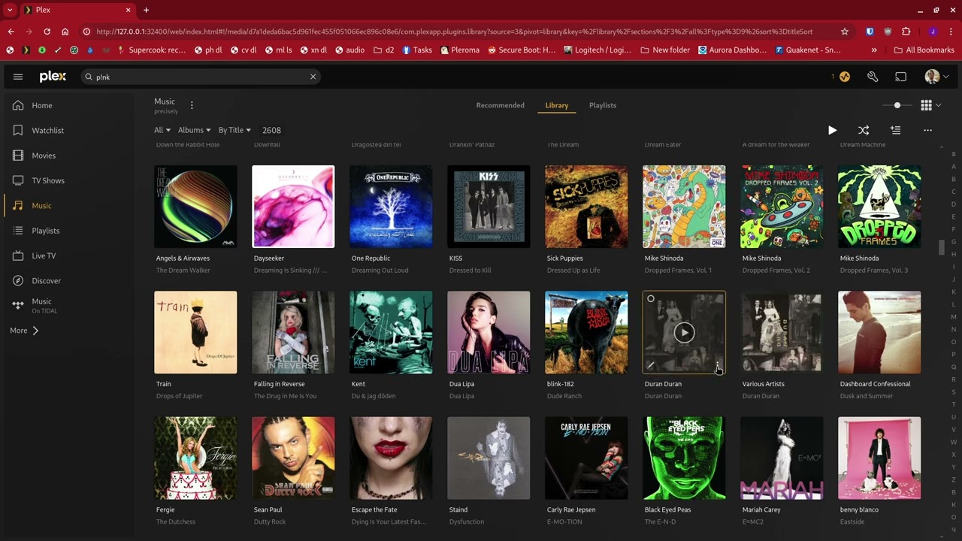Click the Carly Rae Jepsen artist link
The image size is (962, 541).
pos(571,509)
